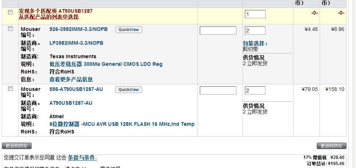Click quantity field for LP3982IMM row

pos(255,31)
